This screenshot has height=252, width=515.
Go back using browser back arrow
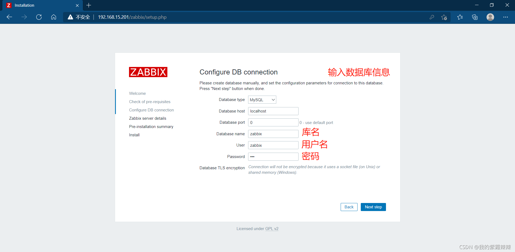[x=9, y=17]
